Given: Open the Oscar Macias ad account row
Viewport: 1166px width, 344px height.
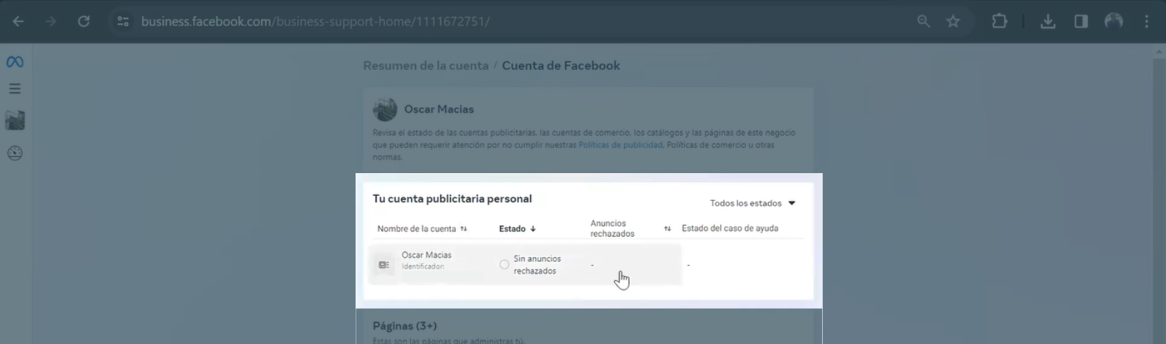Looking at the screenshot, I should point(525,264).
